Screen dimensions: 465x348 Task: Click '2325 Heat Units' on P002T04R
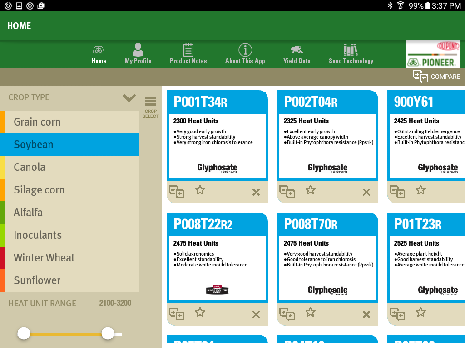coord(306,121)
